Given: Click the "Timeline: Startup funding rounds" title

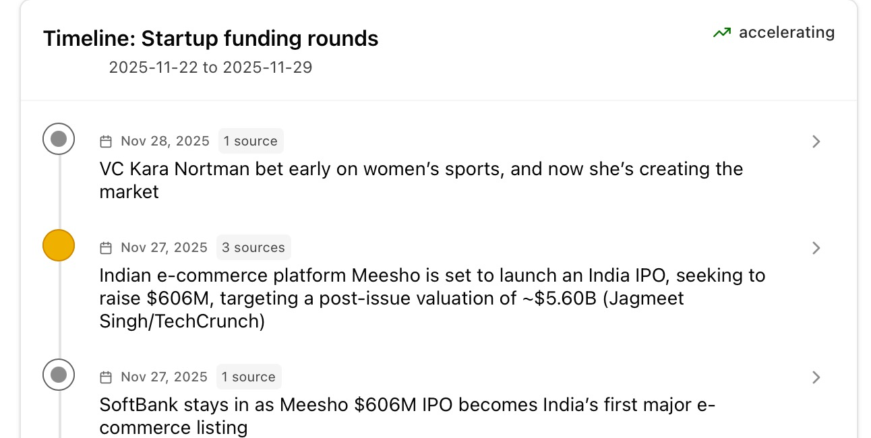Looking at the screenshot, I should [x=210, y=38].
